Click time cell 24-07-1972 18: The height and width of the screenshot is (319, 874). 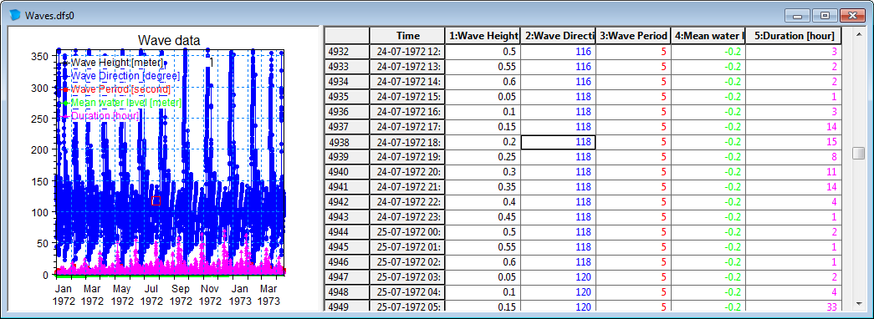pos(407,142)
